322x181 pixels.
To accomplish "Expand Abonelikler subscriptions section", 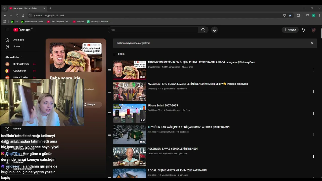I will point(14,57).
